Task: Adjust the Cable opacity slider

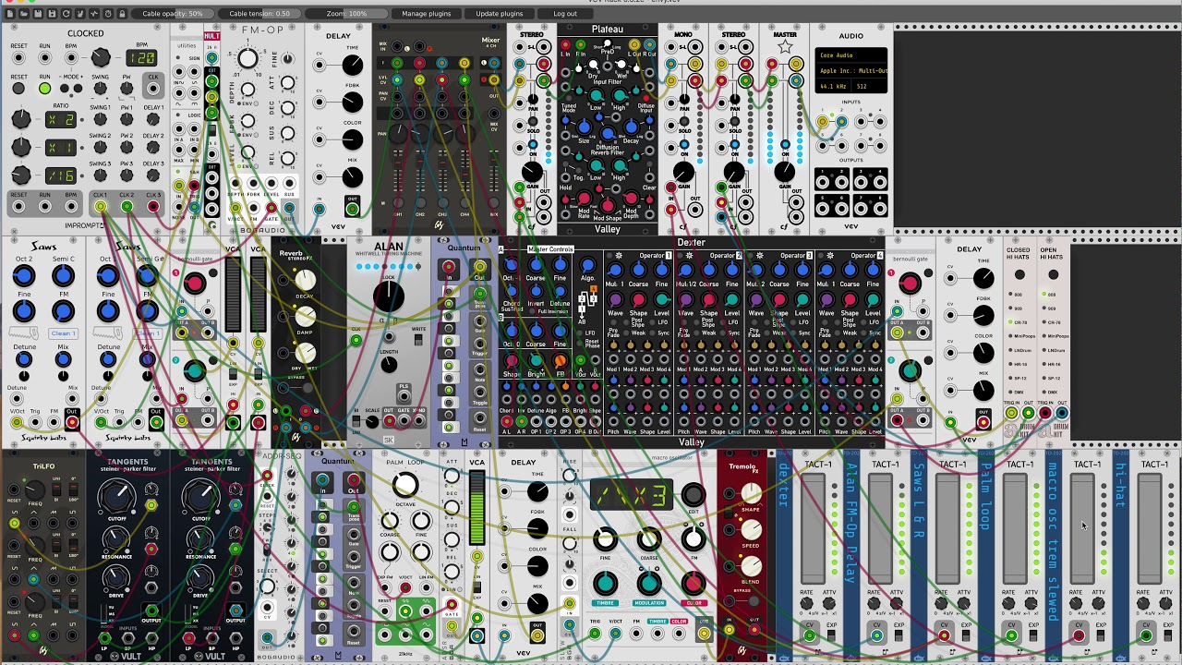Action: pos(172,14)
